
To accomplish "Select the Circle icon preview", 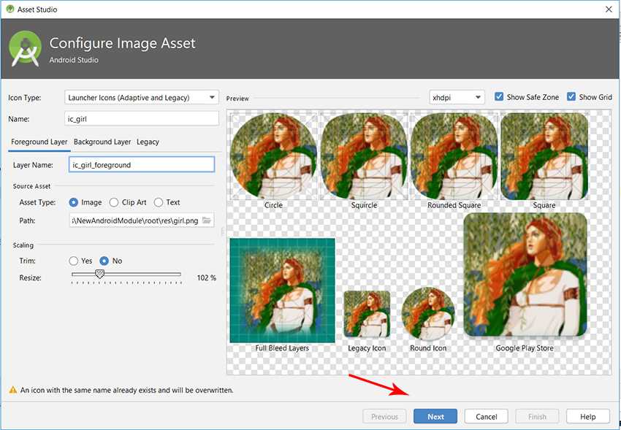I will pos(273,156).
